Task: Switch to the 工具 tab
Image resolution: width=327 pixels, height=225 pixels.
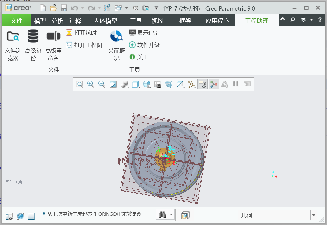Action: (136, 21)
